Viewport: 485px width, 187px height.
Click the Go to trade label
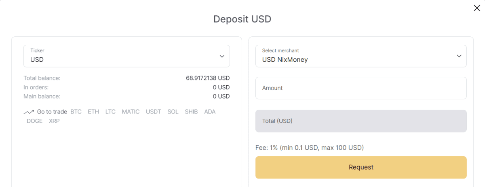[x=52, y=112]
